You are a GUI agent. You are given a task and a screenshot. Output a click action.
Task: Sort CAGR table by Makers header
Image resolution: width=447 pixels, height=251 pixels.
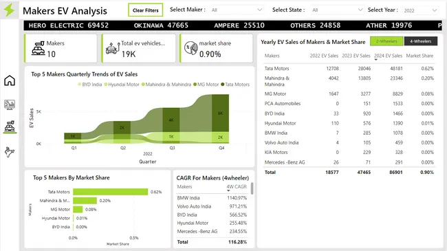click(x=184, y=186)
